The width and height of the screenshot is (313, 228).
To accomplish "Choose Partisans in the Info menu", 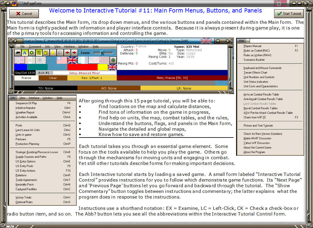I will tap(42, 139).
